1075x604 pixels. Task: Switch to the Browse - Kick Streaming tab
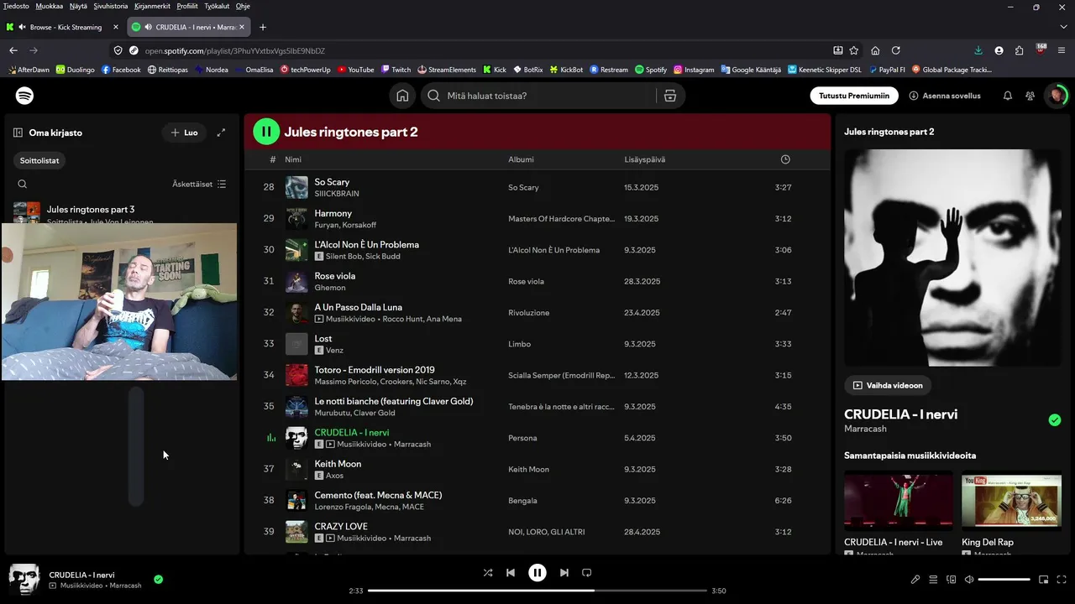click(x=64, y=27)
